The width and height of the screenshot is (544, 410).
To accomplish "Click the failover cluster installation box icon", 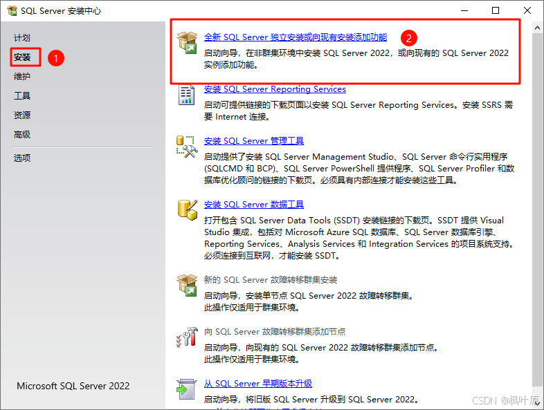I will [187, 286].
